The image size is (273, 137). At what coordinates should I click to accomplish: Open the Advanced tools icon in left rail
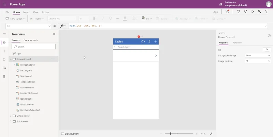coord(4,76)
